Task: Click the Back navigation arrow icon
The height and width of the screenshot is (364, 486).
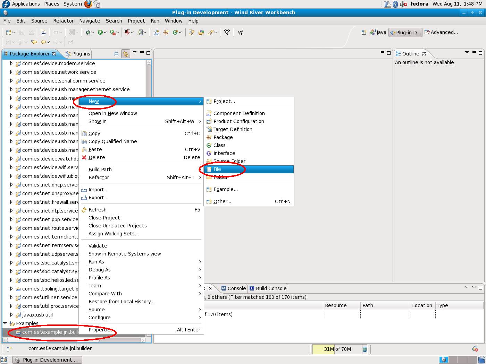Action: coord(44,42)
